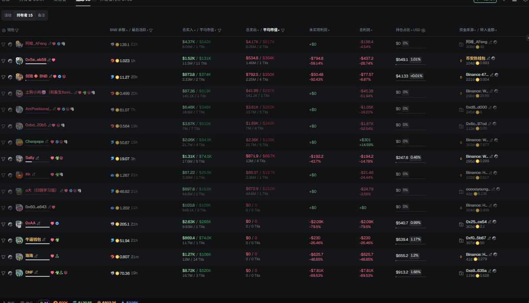This screenshot has width=529, height=303.
Task: Open the 阿峰_AFeng wallet name link
Action: coord(35,44)
